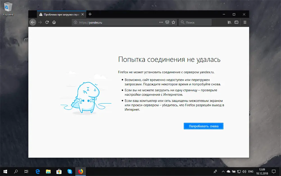Open a new tab with the plus button
The width and height of the screenshot is (281, 176).
(x=90, y=14)
